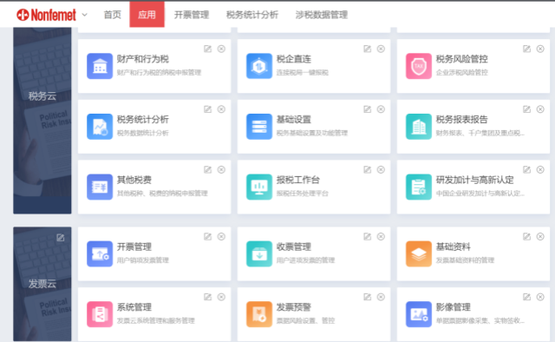Open the 其他税费 icon
This screenshot has height=342, width=555.
point(100,187)
